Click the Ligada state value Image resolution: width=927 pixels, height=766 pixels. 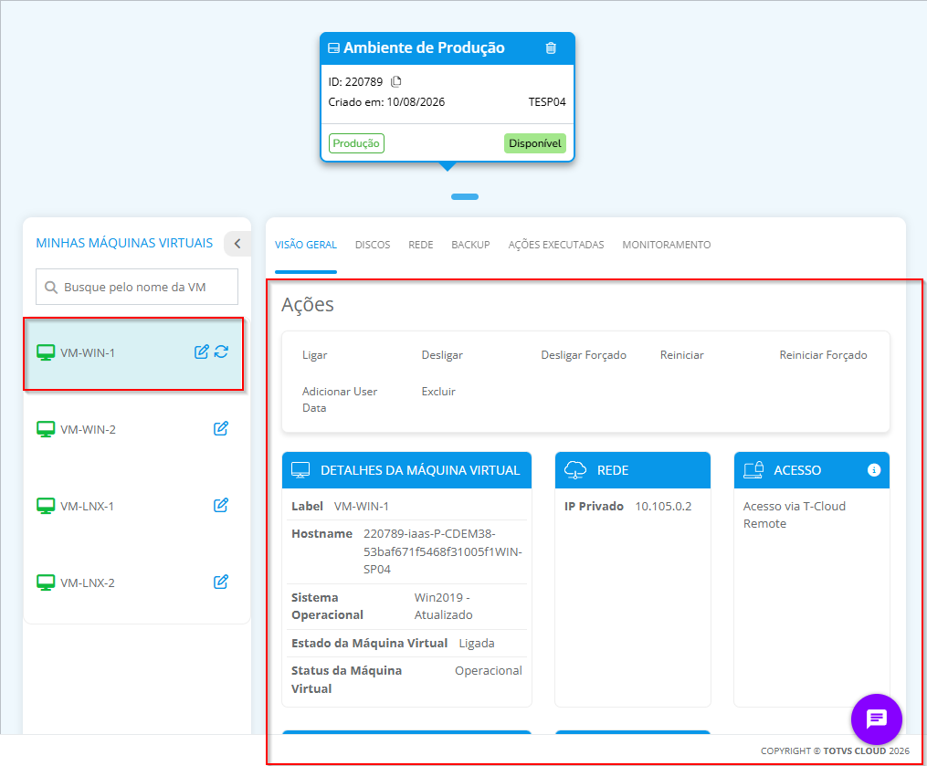pyautogui.click(x=477, y=643)
